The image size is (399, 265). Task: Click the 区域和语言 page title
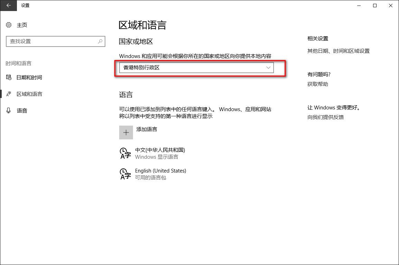(142, 25)
